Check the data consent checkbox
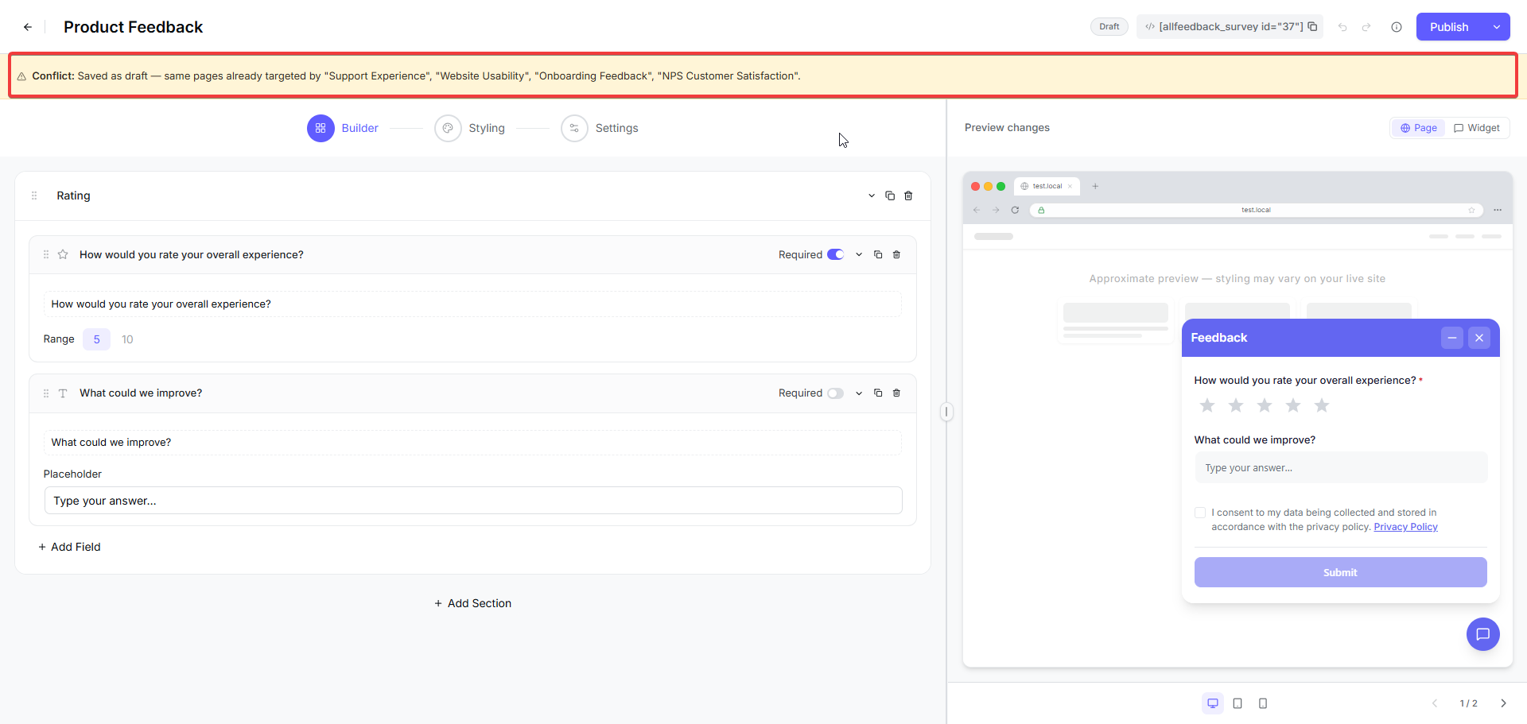The image size is (1527, 724). click(x=1200, y=513)
